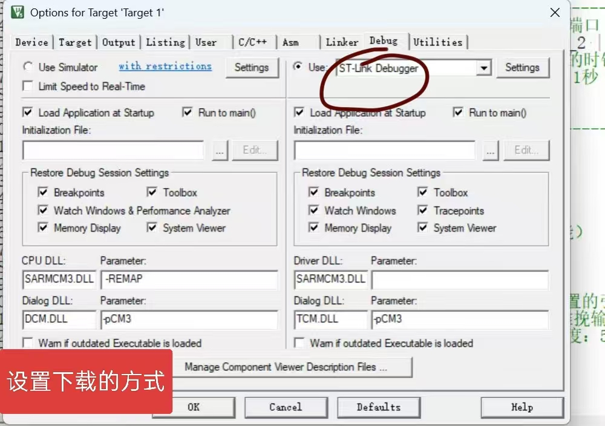Toggle simulator Run to main() checkbox

pyautogui.click(x=188, y=113)
